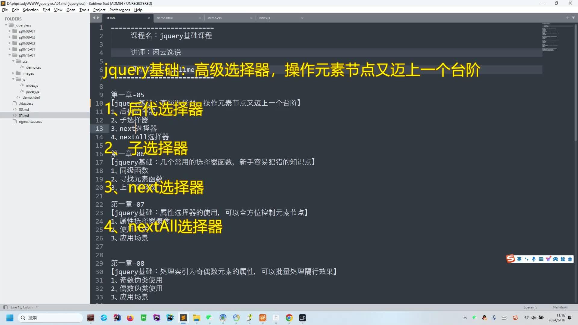Open Sogou skin shirt icon

click(548, 259)
